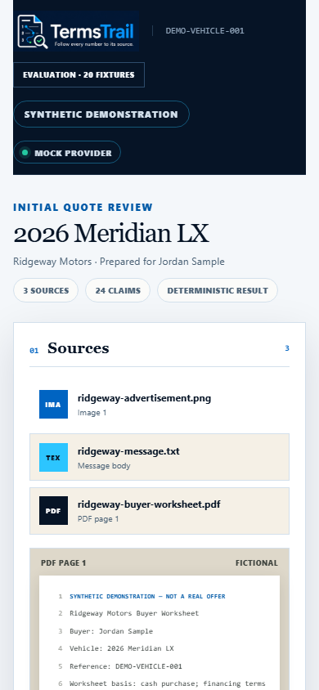This screenshot has width=319, height=690.
Task: Click line 'SYNTHETIC DEMONSTRATION — NOT A REAL OFFER'
Action: click(x=147, y=596)
